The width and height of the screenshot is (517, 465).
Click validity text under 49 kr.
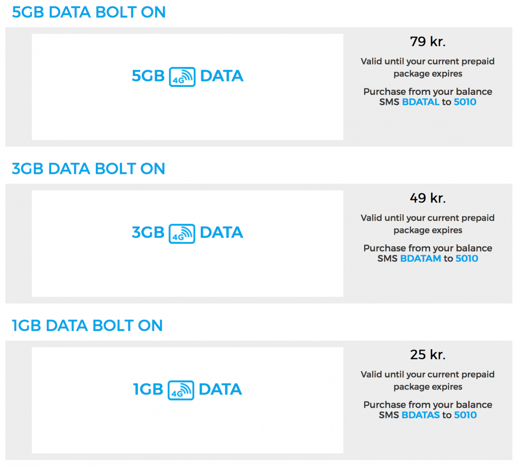click(x=428, y=224)
